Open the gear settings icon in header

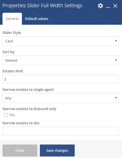[100, 6]
